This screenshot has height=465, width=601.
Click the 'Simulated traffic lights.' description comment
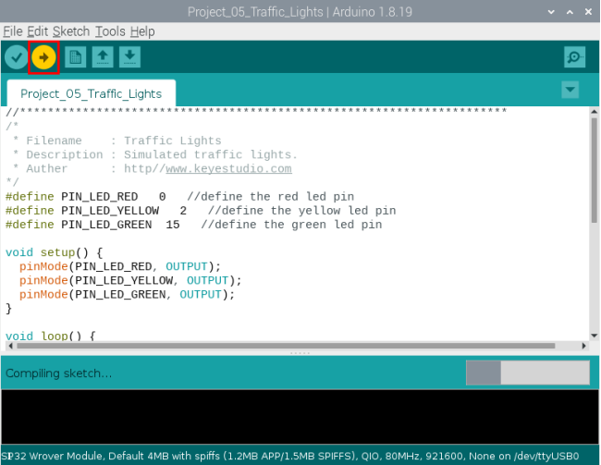tap(211, 154)
